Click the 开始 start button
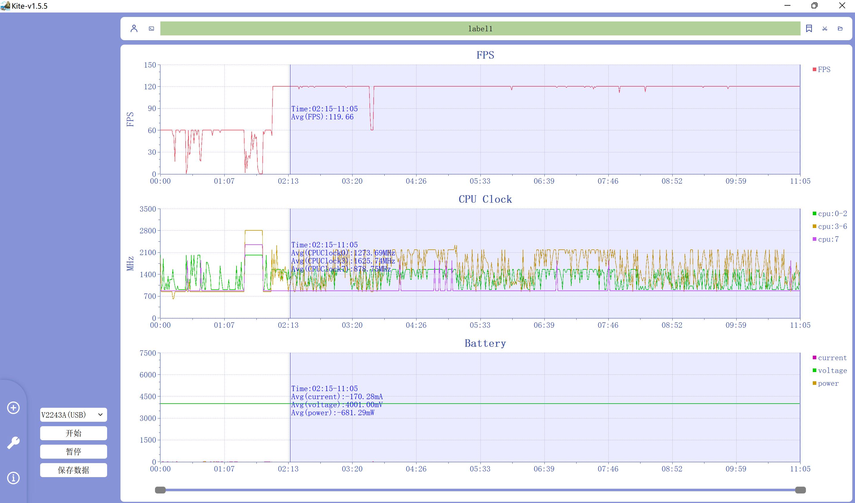855x503 pixels. coord(73,433)
